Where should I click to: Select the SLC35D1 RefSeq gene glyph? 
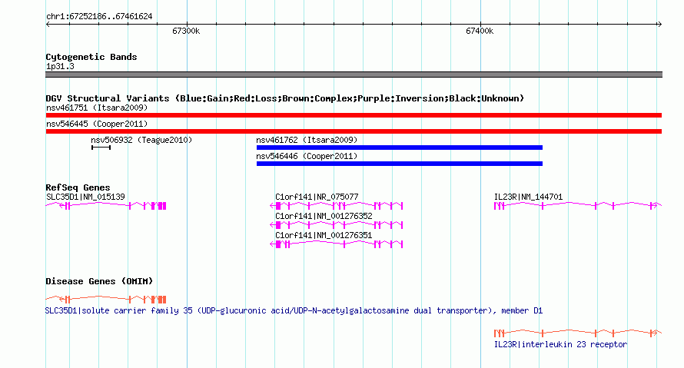106,205
